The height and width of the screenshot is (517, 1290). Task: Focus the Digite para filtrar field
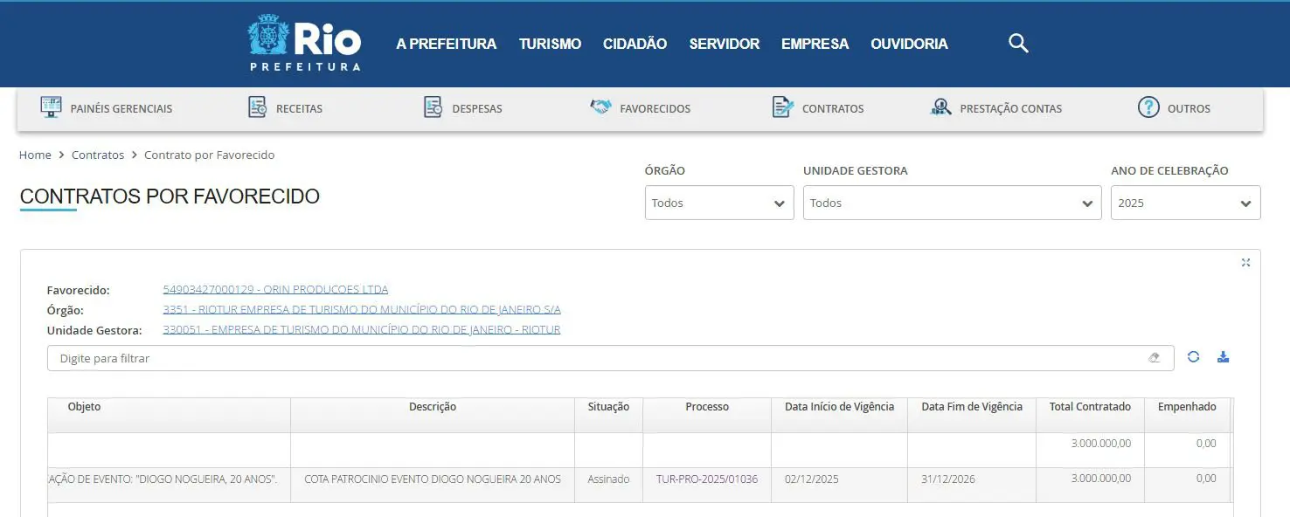pos(611,358)
